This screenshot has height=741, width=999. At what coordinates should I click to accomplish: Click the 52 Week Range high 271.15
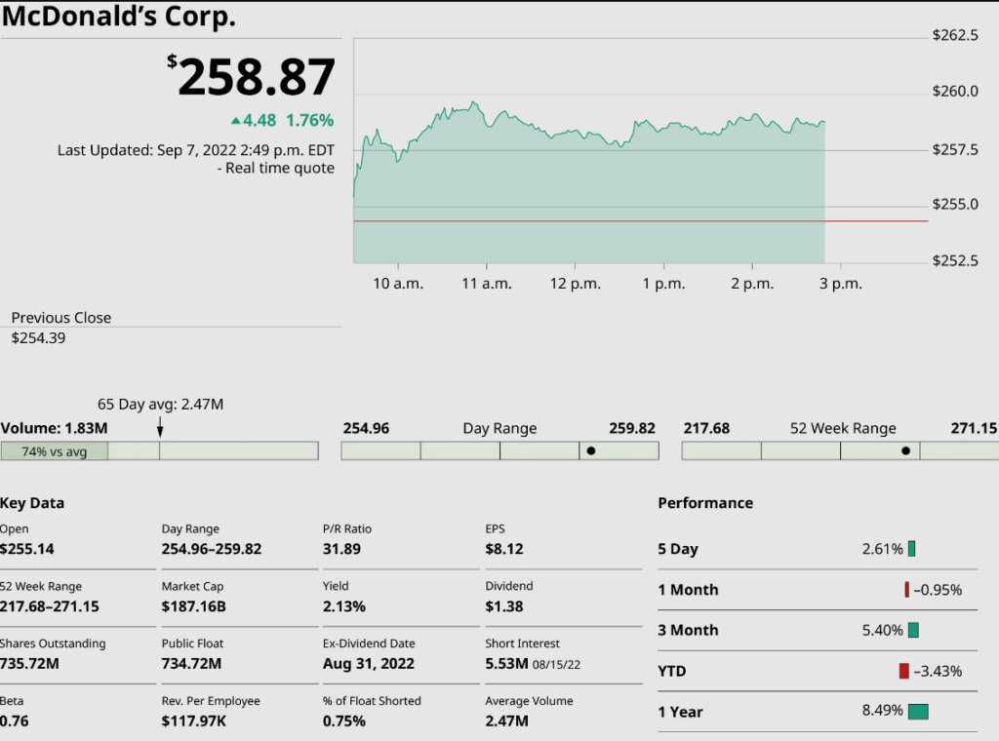coord(974,428)
